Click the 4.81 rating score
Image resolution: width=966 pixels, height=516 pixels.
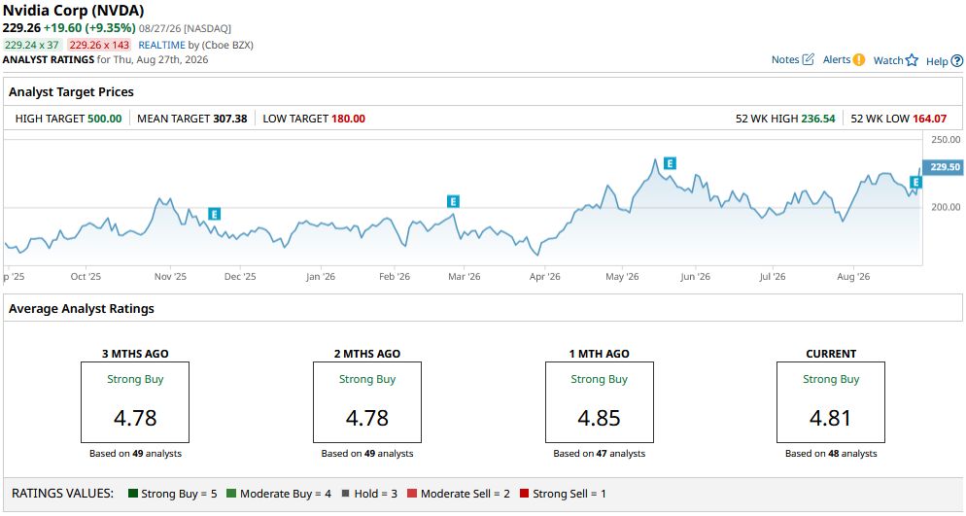coord(831,418)
